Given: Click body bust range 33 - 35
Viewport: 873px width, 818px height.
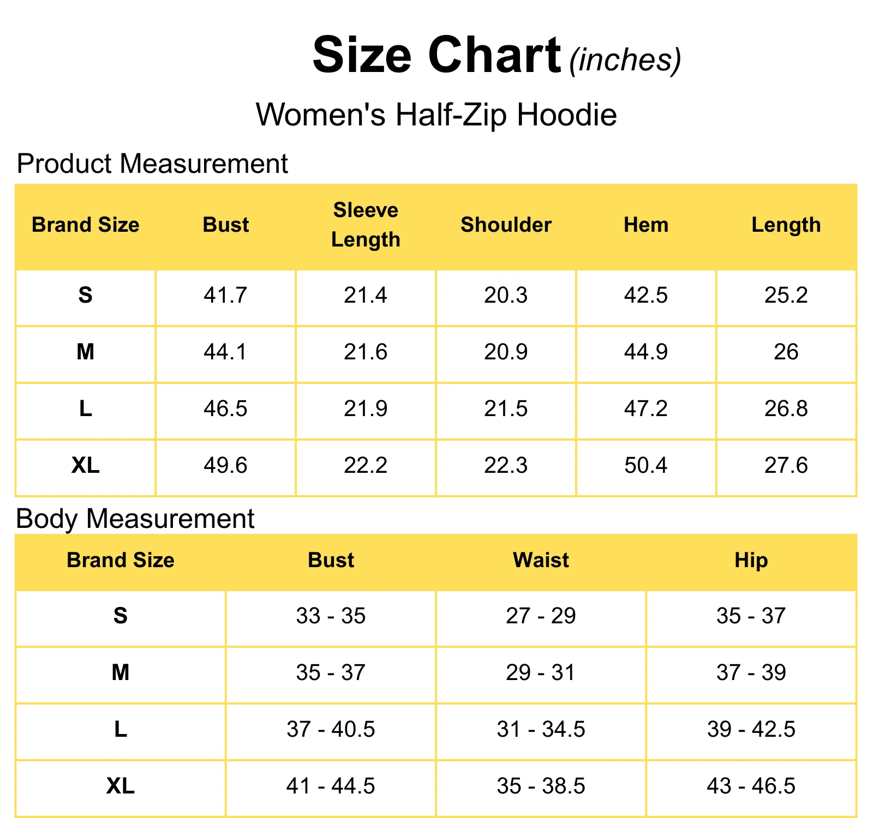Looking at the screenshot, I should (x=331, y=616).
